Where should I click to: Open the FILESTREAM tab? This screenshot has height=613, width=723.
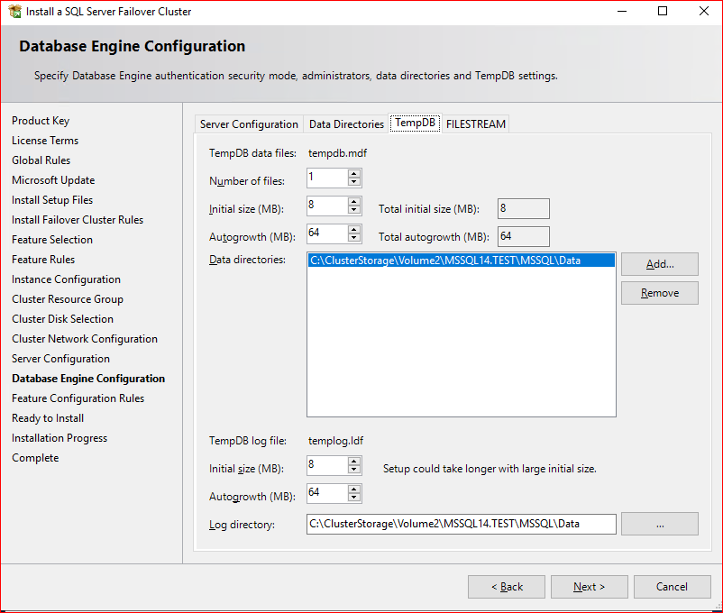(476, 124)
